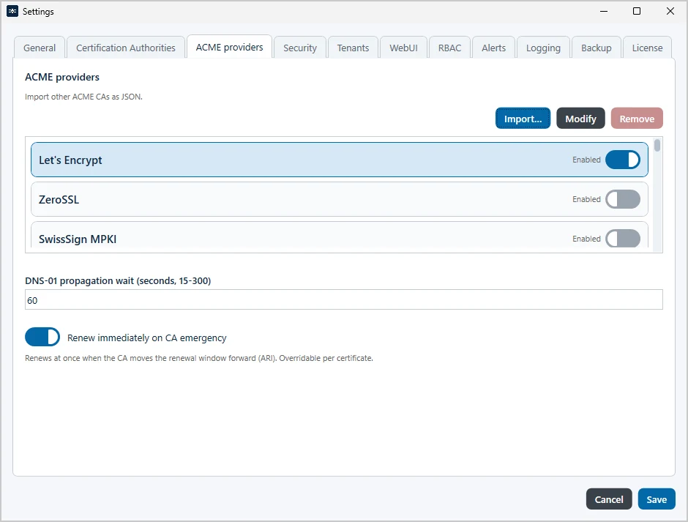Open the Security tab
Viewport: 688px width, 522px height.
tap(300, 48)
